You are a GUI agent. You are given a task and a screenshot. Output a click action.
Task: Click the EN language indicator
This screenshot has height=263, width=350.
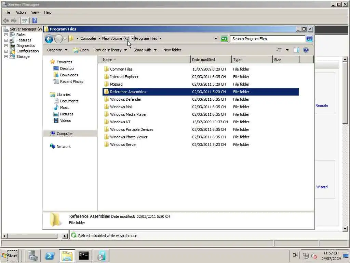point(295,255)
